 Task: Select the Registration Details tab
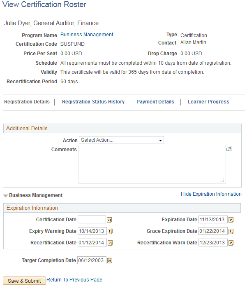[x=27, y=102]
